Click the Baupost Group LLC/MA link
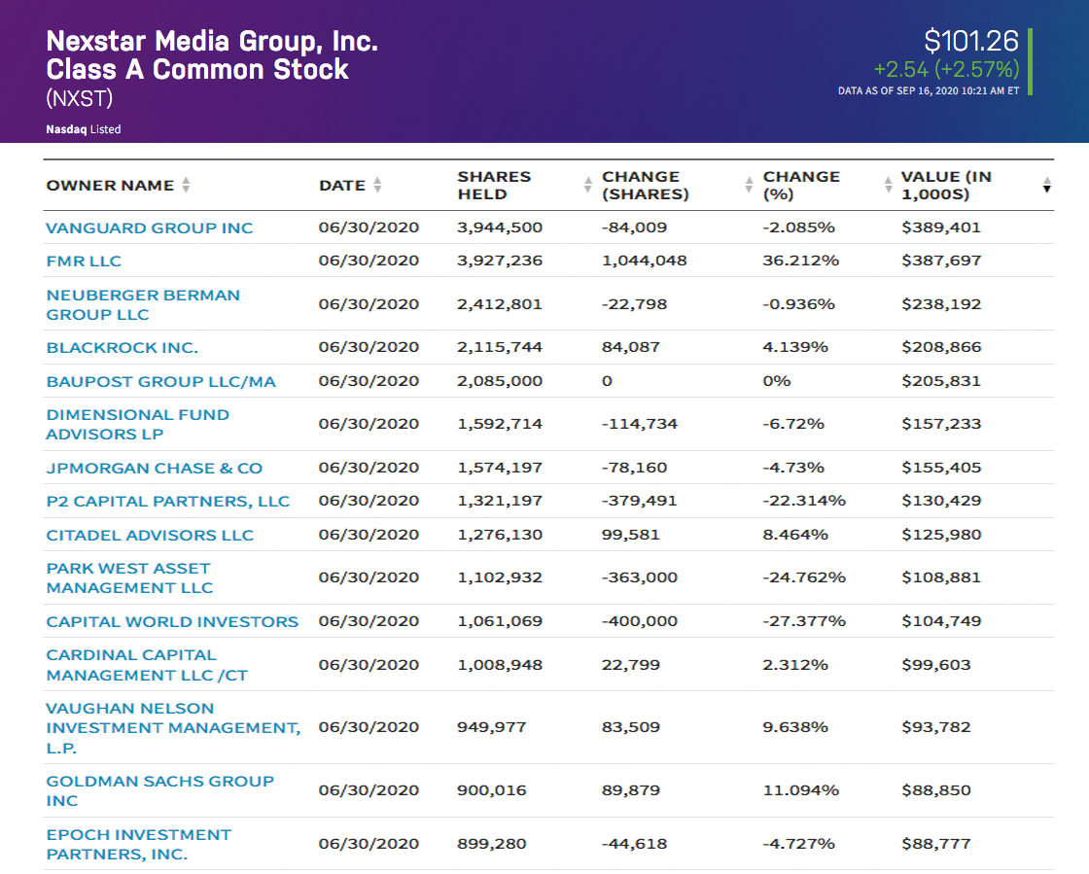The width and height of the screenshot is (1089, 874). tap(161, 382)
